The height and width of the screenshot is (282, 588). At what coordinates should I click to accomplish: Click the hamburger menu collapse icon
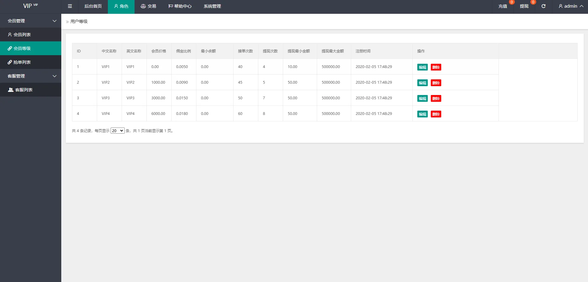point(70,6)
